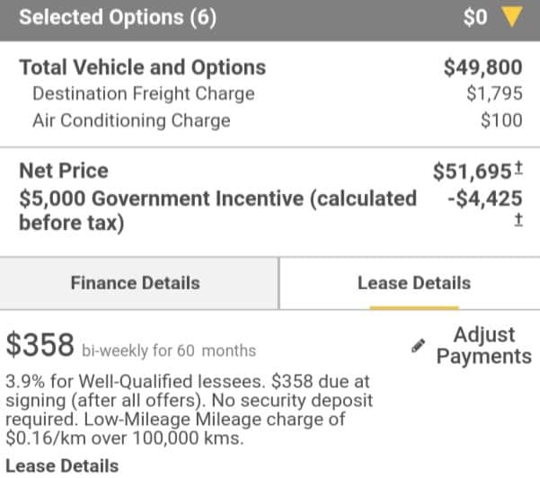
Task: Expand the Selected Options yellow arrow
Action: (x=512, y=17)
